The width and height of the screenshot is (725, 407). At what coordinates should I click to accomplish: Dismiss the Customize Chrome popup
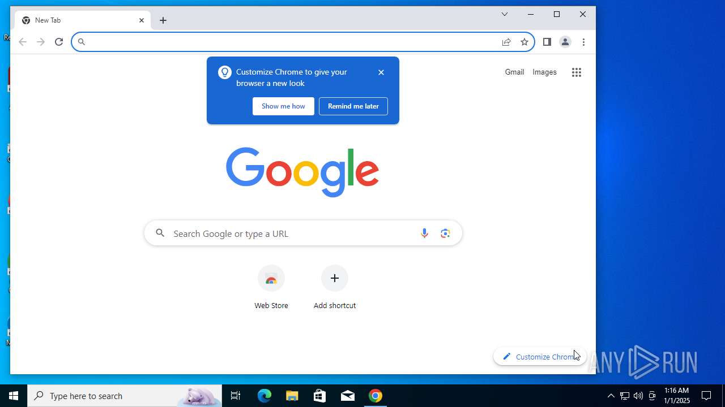[x=381, y=72]
